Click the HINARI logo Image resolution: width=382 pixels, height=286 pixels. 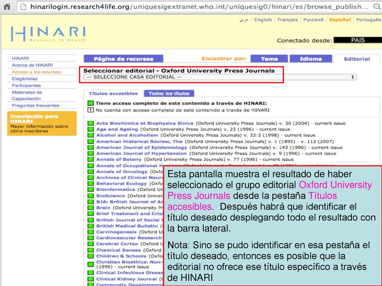click(x=48, y=34)
